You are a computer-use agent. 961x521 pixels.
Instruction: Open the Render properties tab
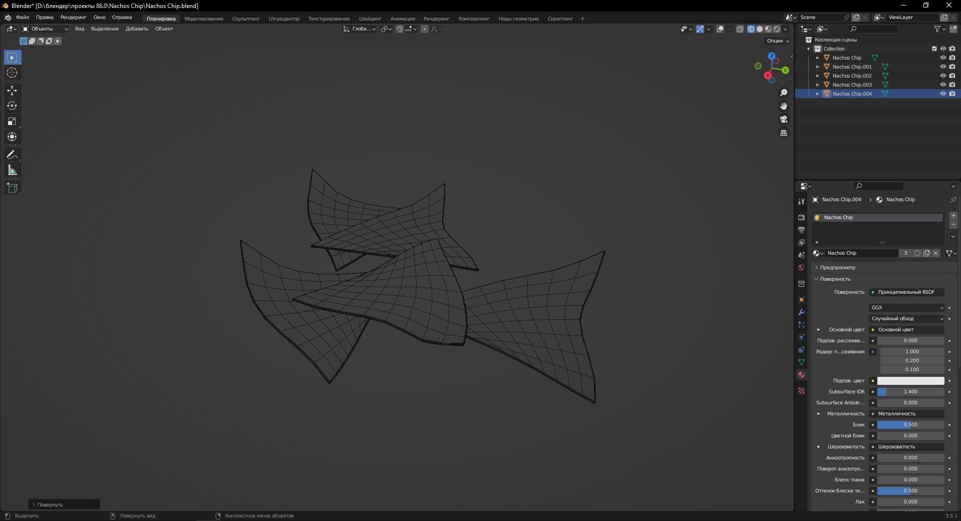(801, 217)
